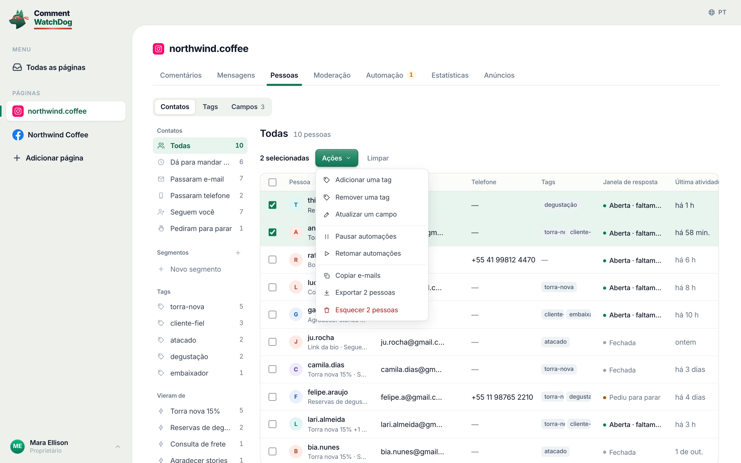This screenshot has width=741, height=463.
Task: Uncheck the first selected row checkbox (avatar T)
Action: pyautogui.click(x=272, y=205)
